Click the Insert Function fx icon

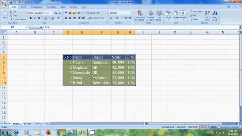[41, 27]
